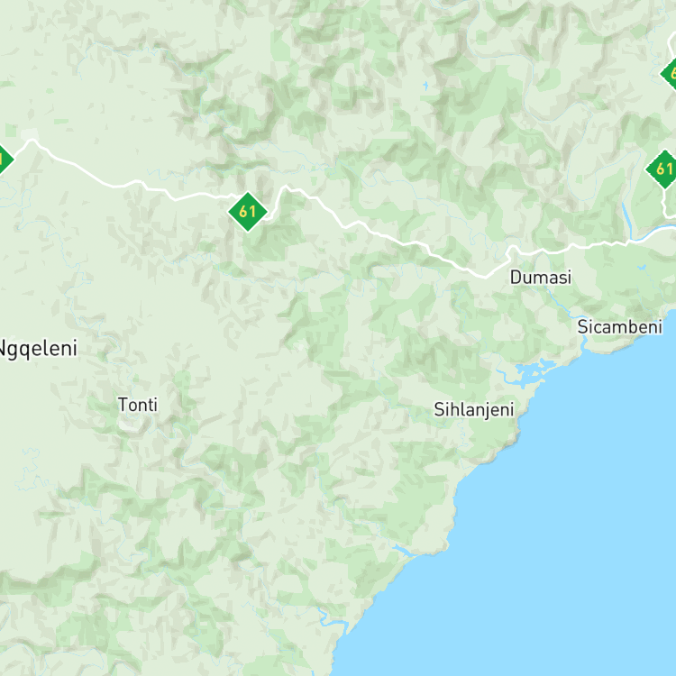The height and width of the screenshot is (676, 676).
Task: Select the partially cut-off route shield at the road's west end
Action: [x=4, y=160]
